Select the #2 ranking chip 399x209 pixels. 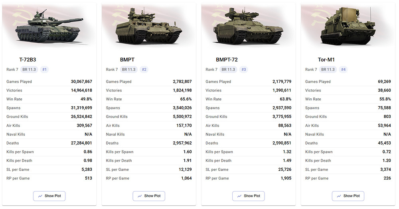144,70
